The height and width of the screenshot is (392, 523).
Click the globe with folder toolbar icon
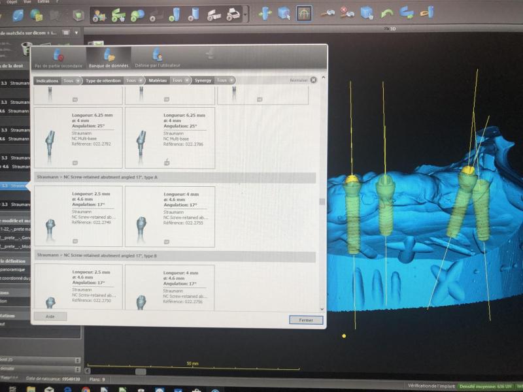[36, 15]
